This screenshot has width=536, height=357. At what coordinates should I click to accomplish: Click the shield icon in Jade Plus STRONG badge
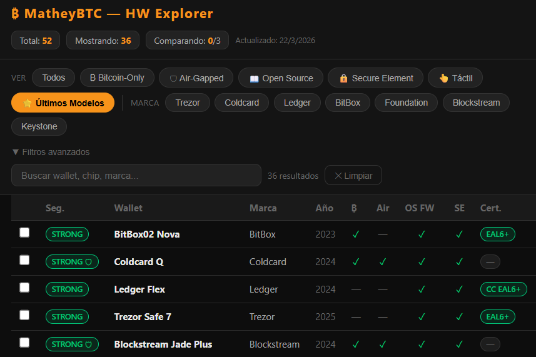coord(89,344)
